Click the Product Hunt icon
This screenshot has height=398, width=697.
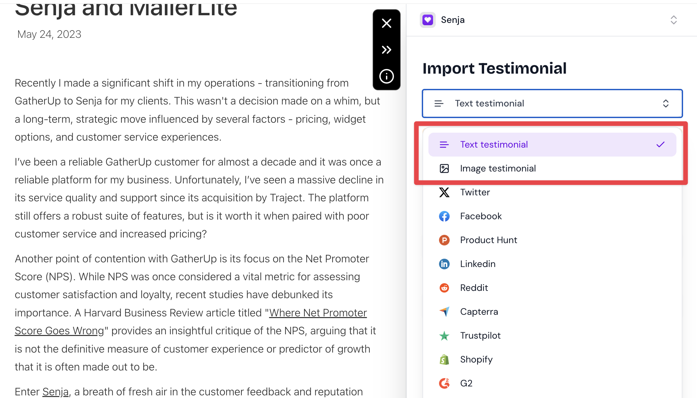click(444, 240)
